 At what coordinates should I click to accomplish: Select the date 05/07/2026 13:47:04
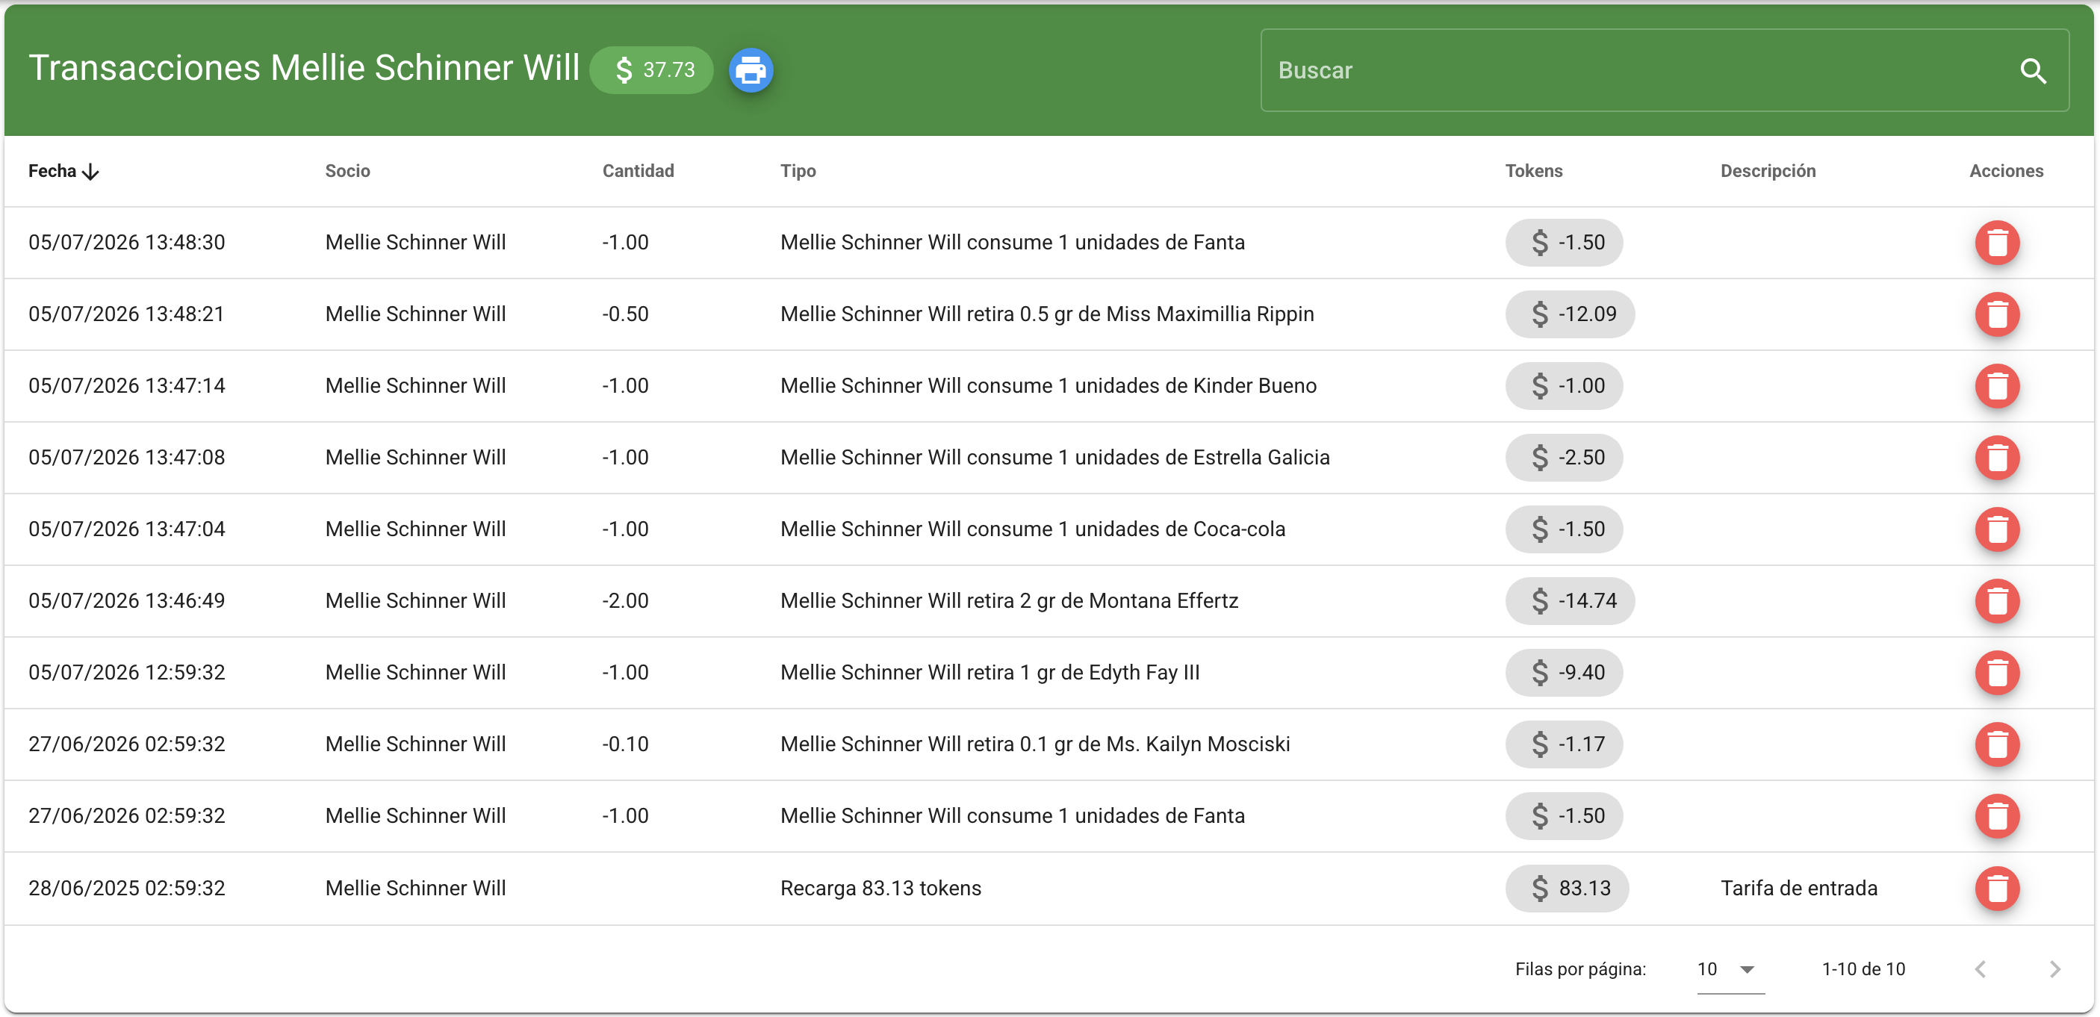pyautogui.click(x=126, y=529)
